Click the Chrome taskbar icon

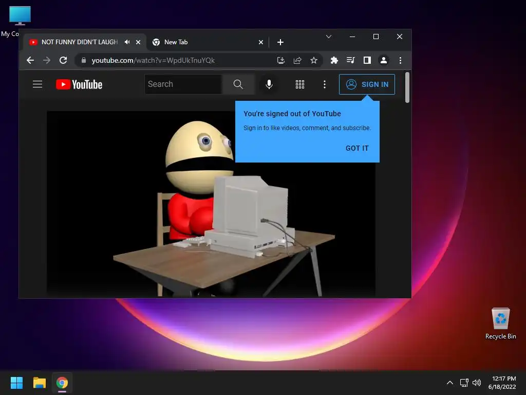[62, 383]
